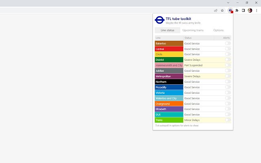Image resolution: width=261 pixels, height=163 pixels.
Task: Select the red Central line cell
Action: click(169, 49)
